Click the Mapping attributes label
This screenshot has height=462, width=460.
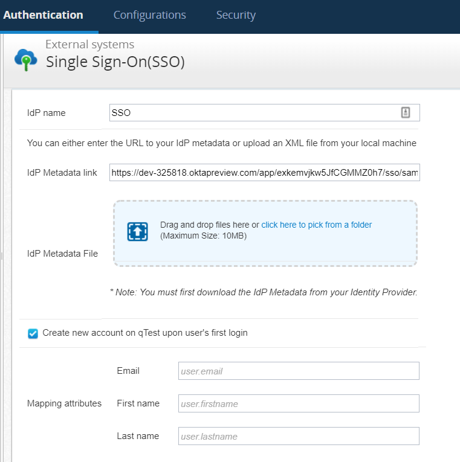[64, 403]
